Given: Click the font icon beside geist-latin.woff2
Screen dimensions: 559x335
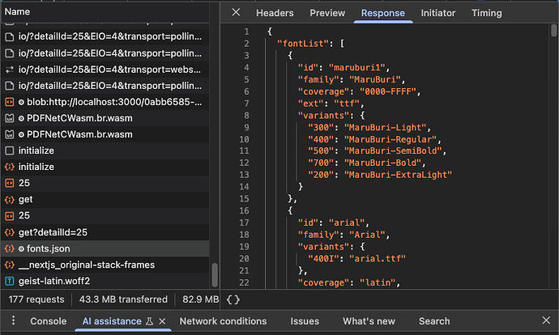Looking at the screenshot, I should [x=9, y=282].
